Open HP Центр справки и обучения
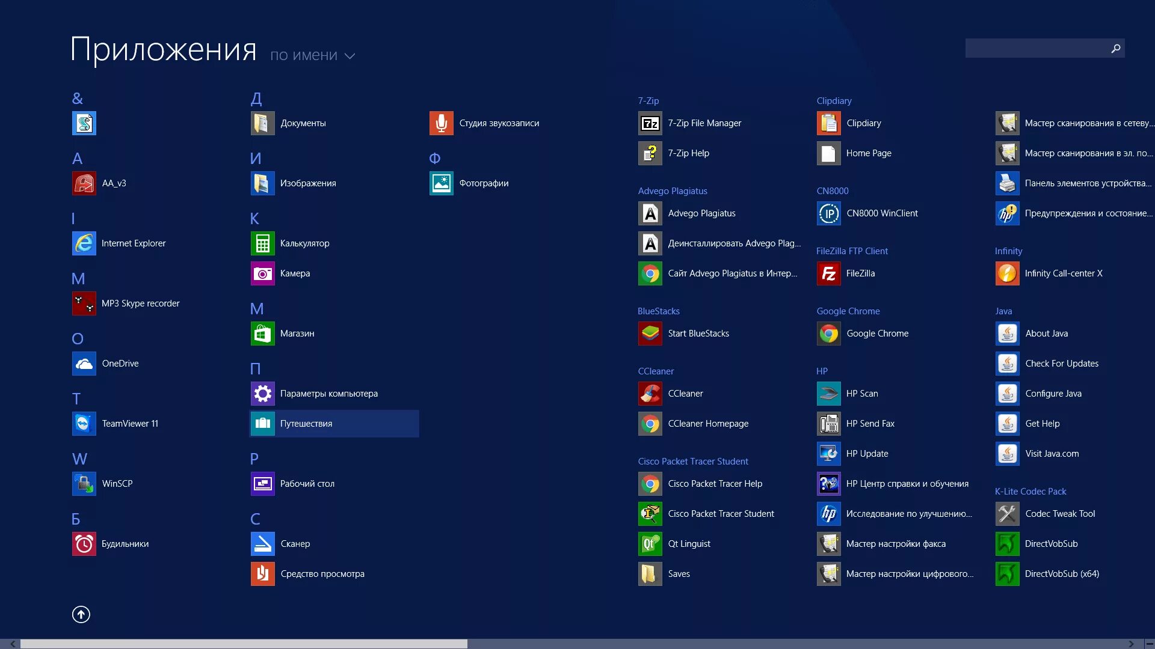 pos(893,484)
